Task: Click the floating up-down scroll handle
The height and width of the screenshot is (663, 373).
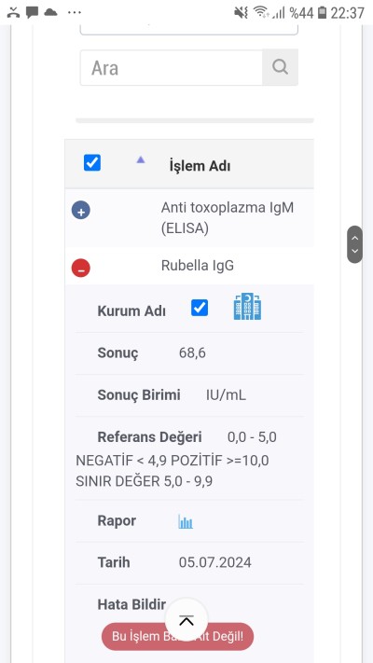Action: click(354, 244)
